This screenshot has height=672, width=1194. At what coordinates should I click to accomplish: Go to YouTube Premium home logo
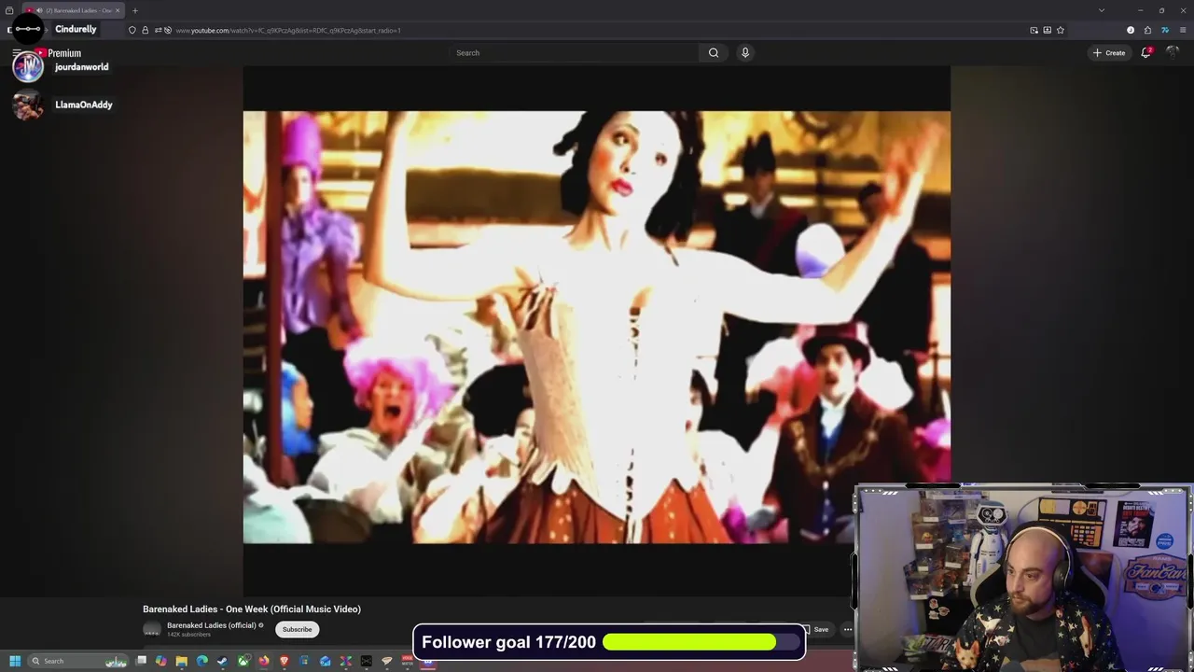(x=59, y=53)
